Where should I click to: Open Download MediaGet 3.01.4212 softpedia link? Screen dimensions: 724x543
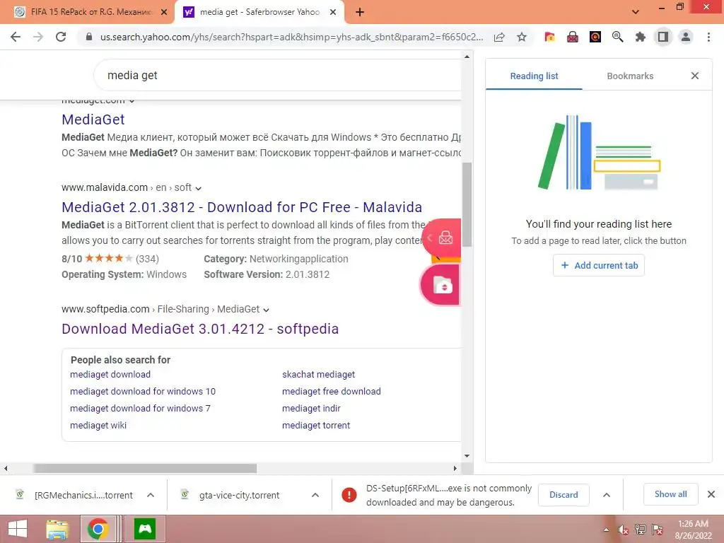pyautogui.click(x=200, y=329)
